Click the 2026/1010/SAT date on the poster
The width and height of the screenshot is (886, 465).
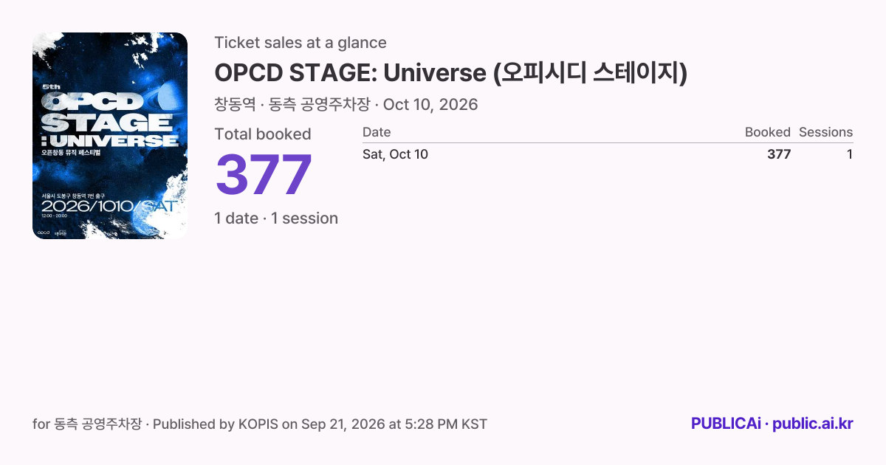tap(108, 206)
